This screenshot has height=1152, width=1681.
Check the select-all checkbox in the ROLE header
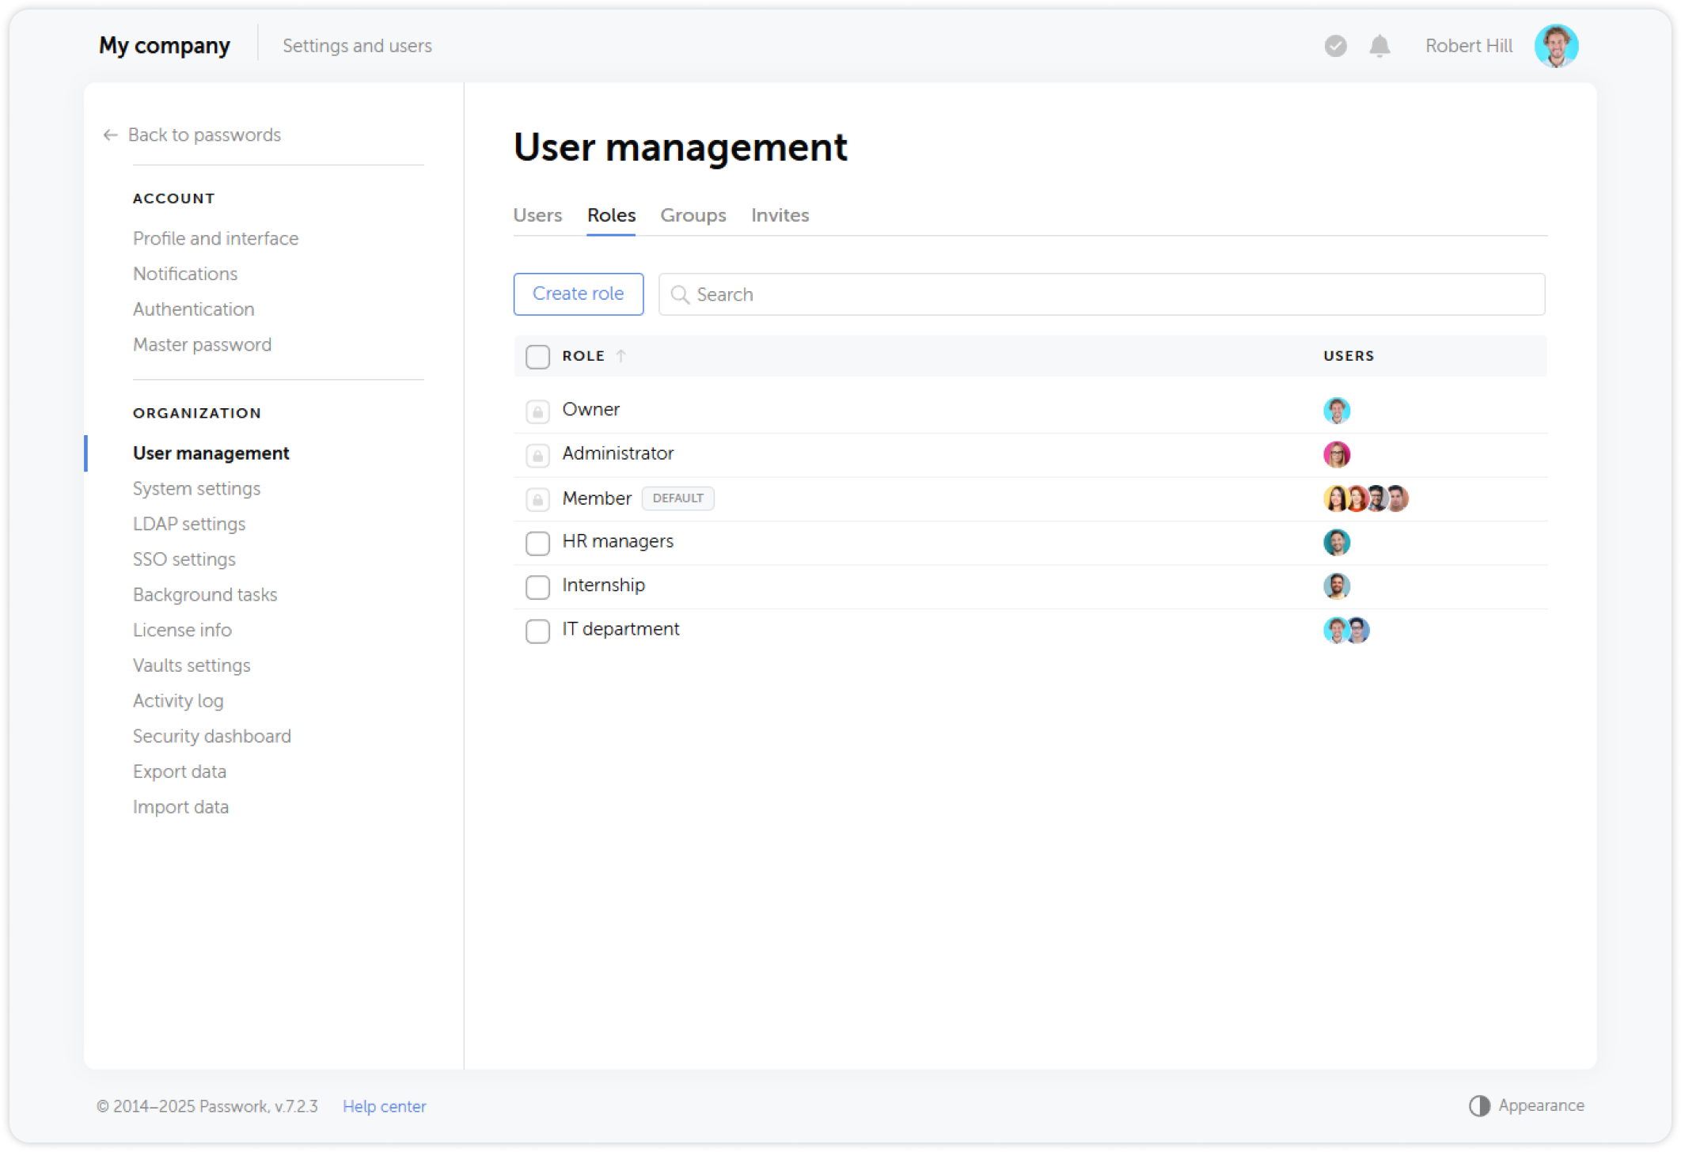537,357
